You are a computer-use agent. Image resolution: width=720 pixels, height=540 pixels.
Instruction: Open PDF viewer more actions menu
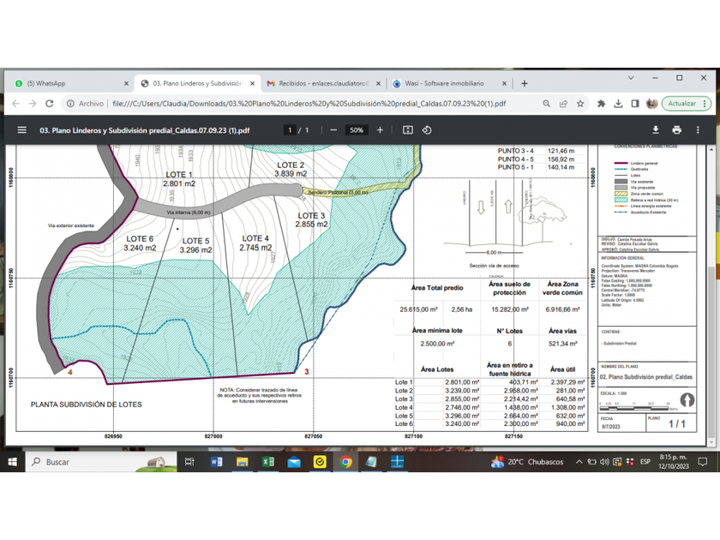tap(698, 130)
